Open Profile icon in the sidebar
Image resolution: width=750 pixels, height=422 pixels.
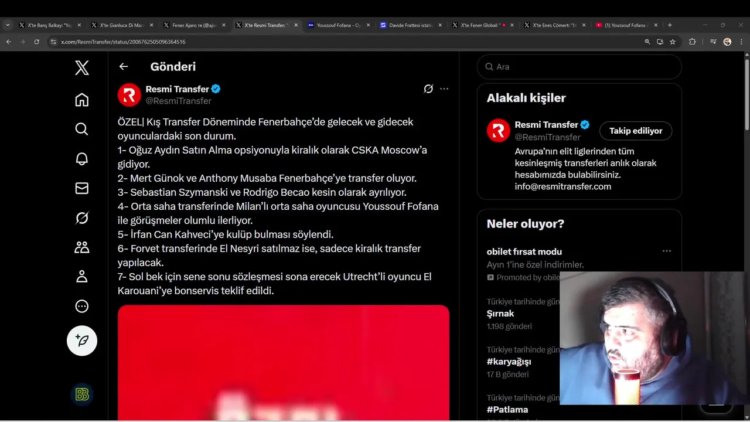[x=82, y=277]
